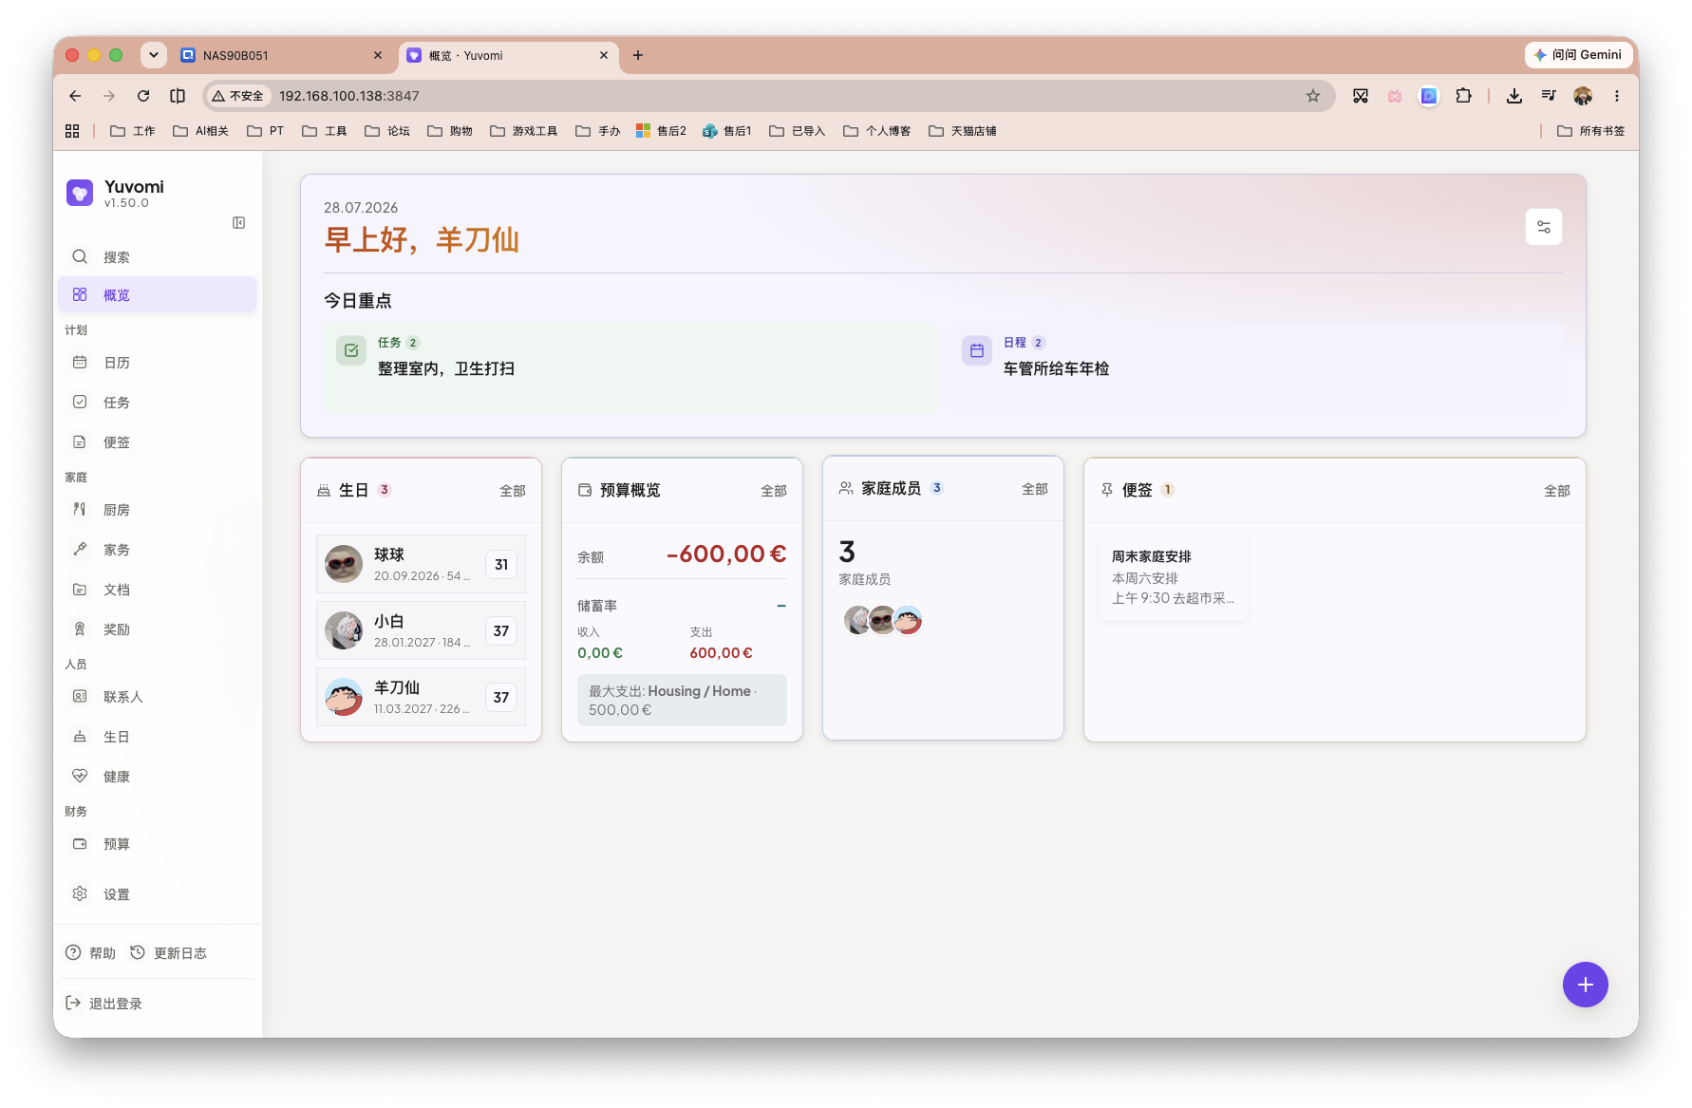1692x1108 pixels.
Task: Click 退出登录 to log out
Action: click(103, 1003)
